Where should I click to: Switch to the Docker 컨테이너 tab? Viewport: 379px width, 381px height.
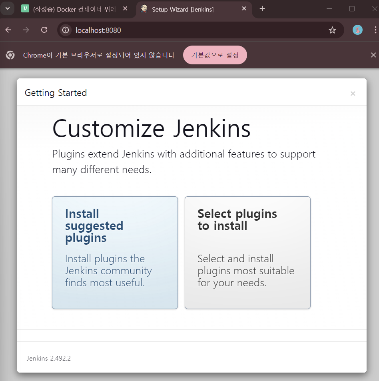[74, 9]
